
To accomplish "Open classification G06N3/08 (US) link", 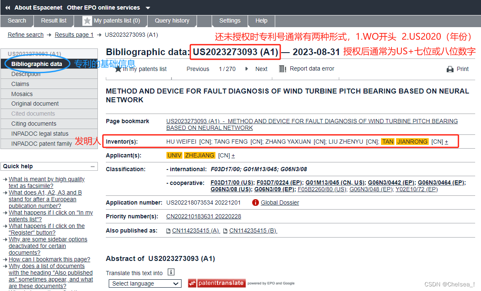I will [x=231, y=189].
